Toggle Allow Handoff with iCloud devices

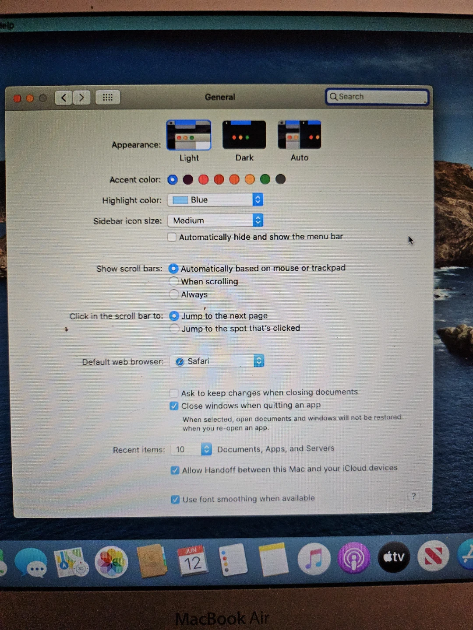(175, 470)
